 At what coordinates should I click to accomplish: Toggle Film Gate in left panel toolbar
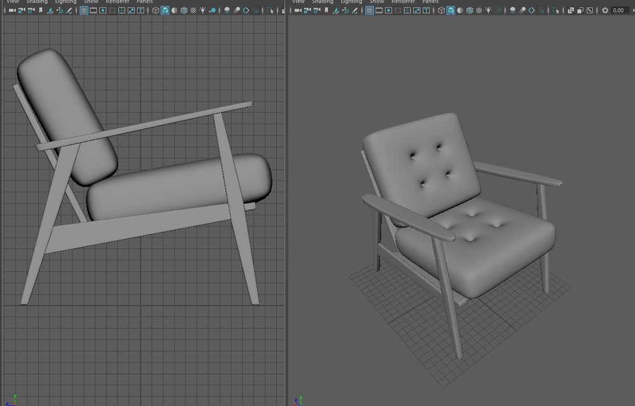click(x=93, y=11)
